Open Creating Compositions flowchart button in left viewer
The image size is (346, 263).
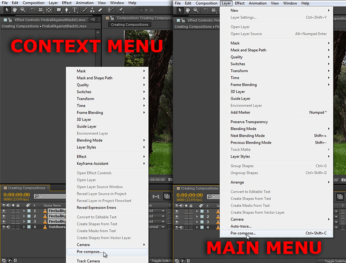pos(129,25)
